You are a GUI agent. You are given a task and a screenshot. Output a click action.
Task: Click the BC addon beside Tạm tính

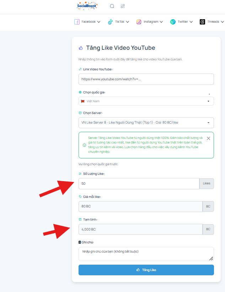pos(208,229)
